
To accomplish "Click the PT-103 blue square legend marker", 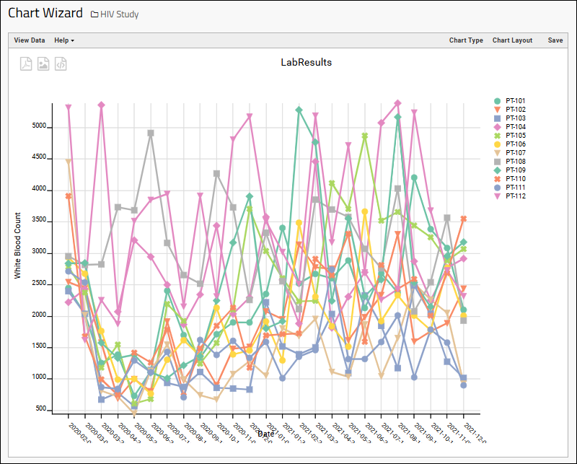I will click(497, 118).
